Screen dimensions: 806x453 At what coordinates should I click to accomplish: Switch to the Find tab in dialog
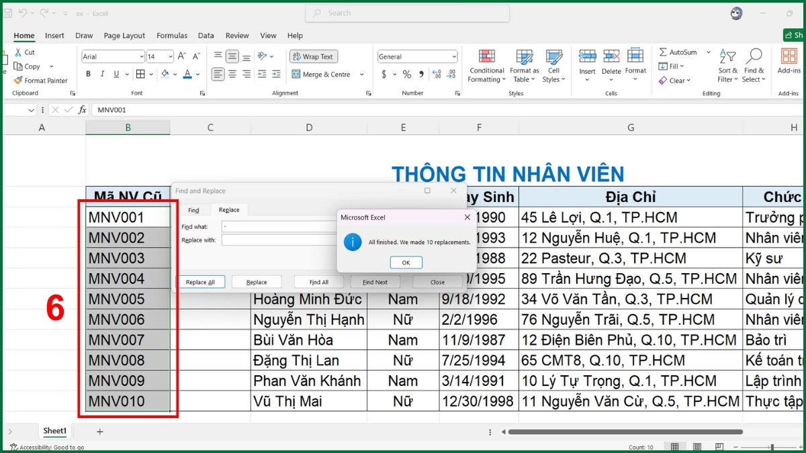click(x=193, y=209)
